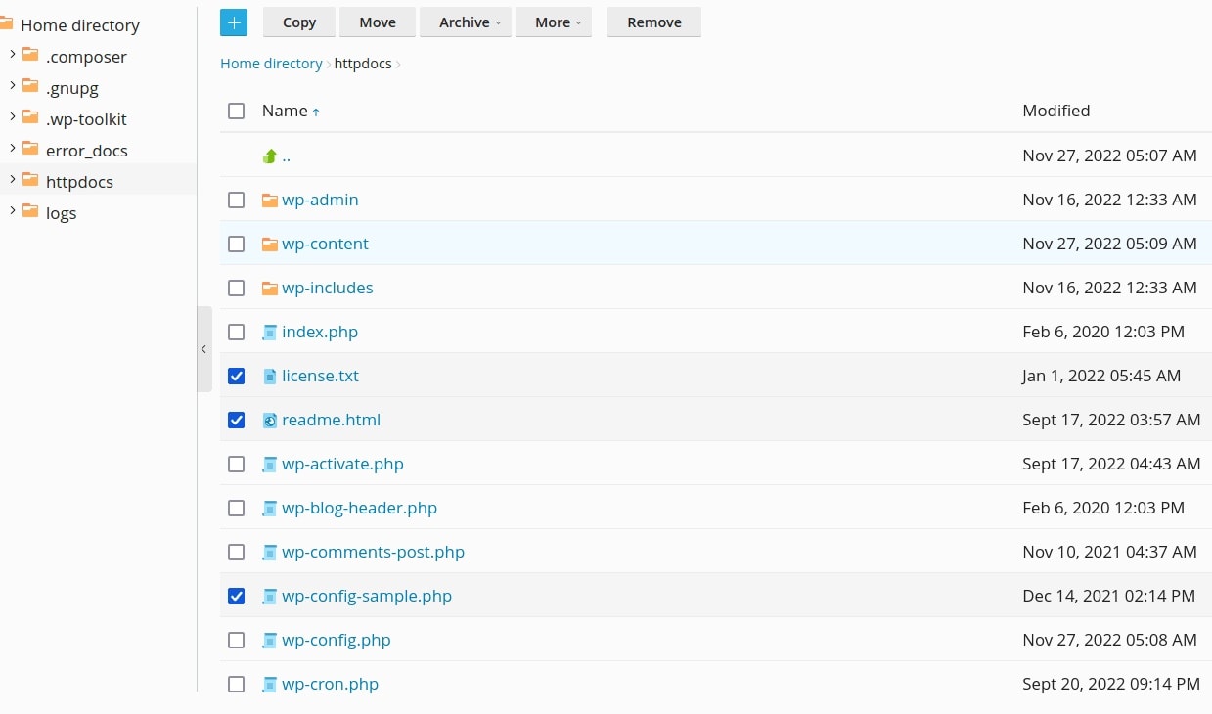Click the logs folder icon in tree
1212x714 pixels.
(30, 211)
